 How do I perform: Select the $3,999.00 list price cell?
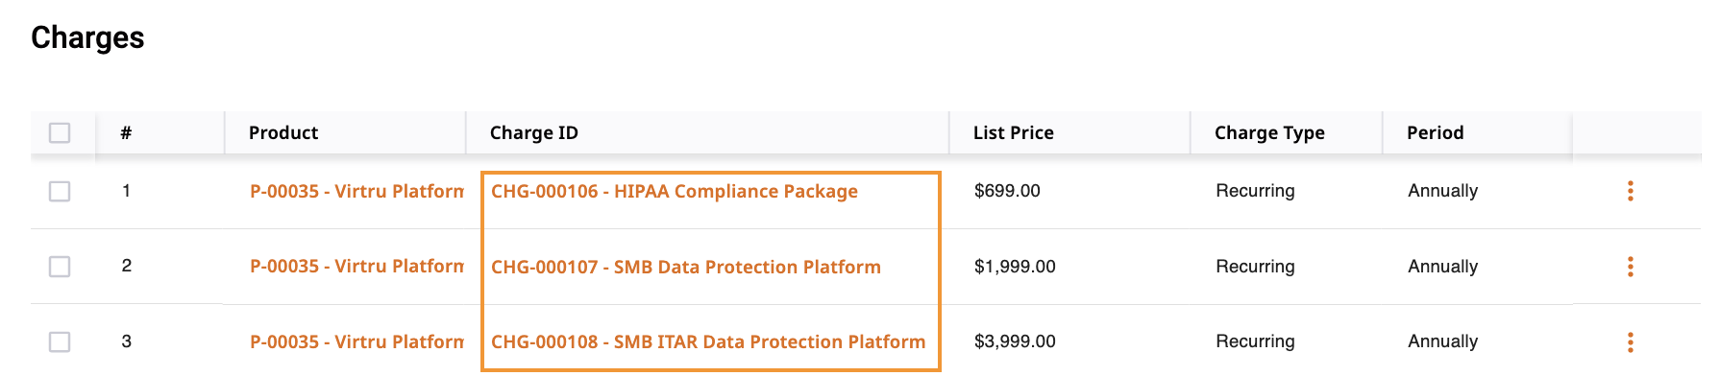click(x=1015, y=341)
